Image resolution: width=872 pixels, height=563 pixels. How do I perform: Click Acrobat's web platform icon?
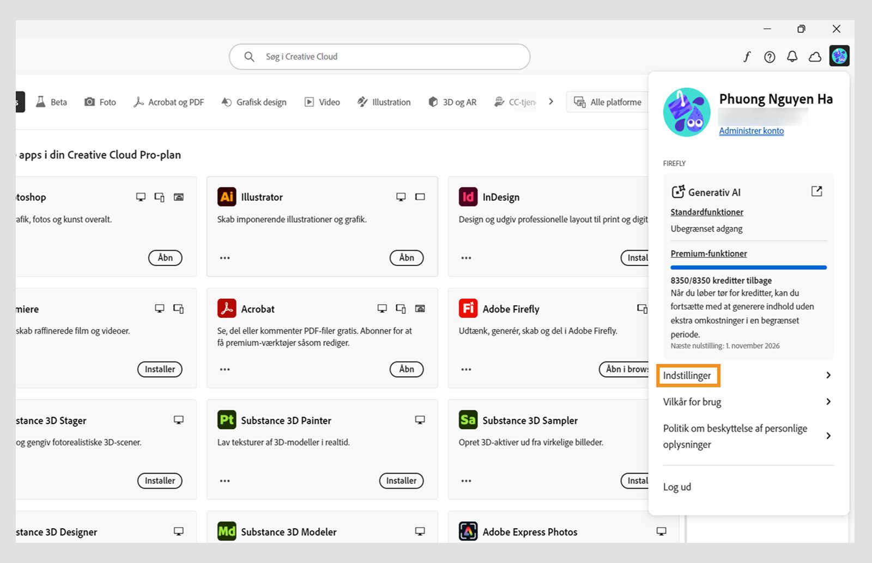(420, 308)
